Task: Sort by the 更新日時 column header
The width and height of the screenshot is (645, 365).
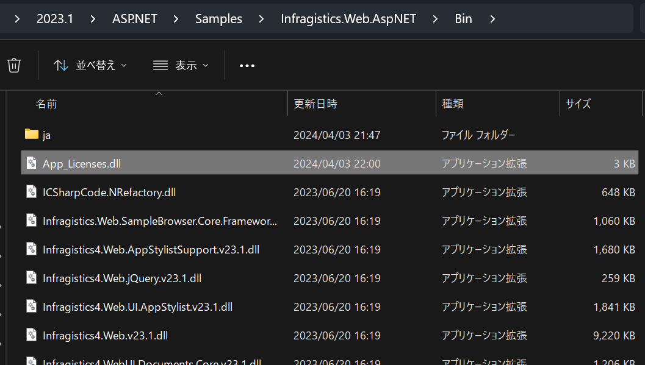Action: pyautogui.click(x=315, y=104)
